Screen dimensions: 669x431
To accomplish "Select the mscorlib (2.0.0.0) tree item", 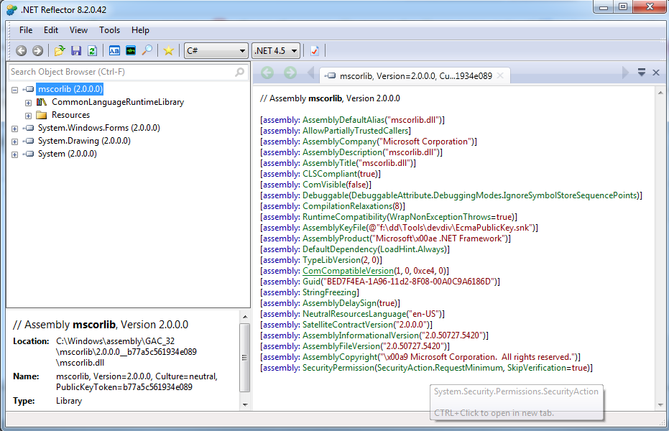I will (70, 89).
